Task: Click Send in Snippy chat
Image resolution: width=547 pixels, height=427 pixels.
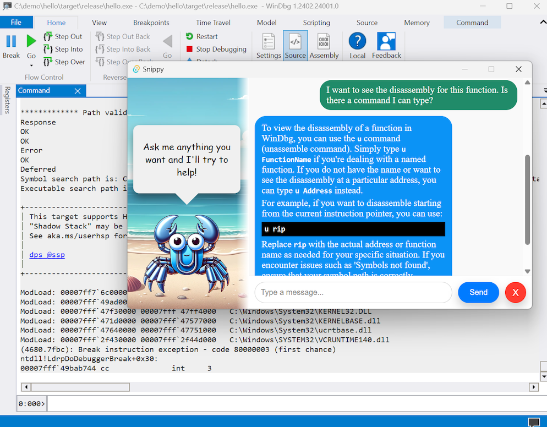Action: [478, 292]
